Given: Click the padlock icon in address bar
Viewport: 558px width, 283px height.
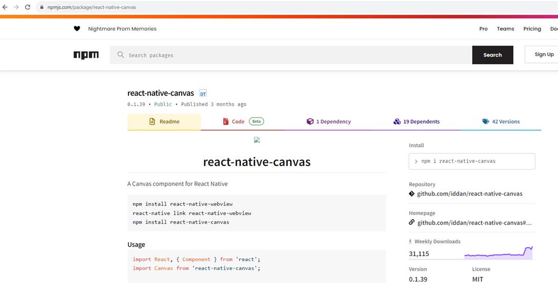Looking at the screenshot, I should [x=41, y=7].
